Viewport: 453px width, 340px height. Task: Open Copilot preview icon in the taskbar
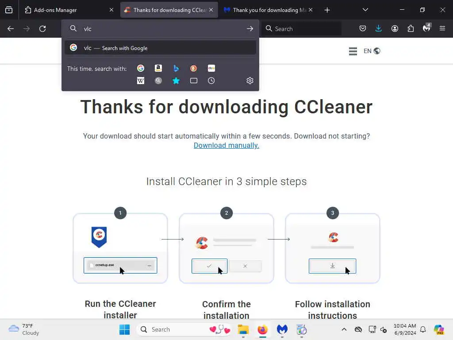coord(439,329)
